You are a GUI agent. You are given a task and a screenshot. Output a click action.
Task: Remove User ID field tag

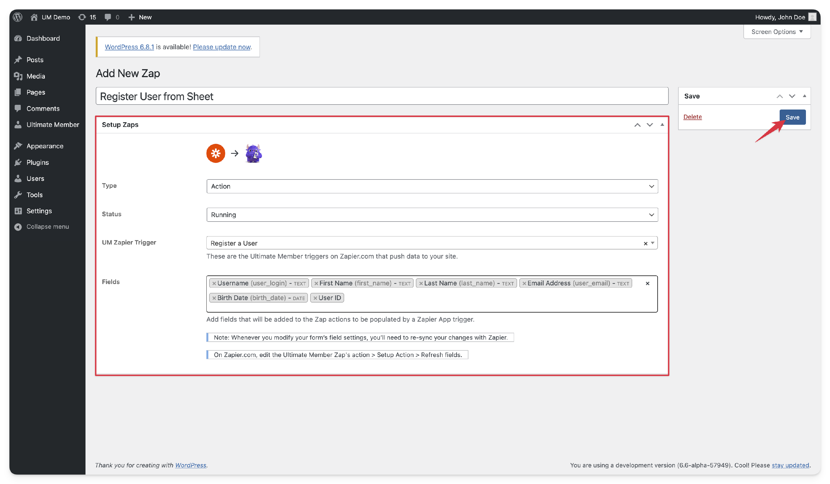[315, 298]
